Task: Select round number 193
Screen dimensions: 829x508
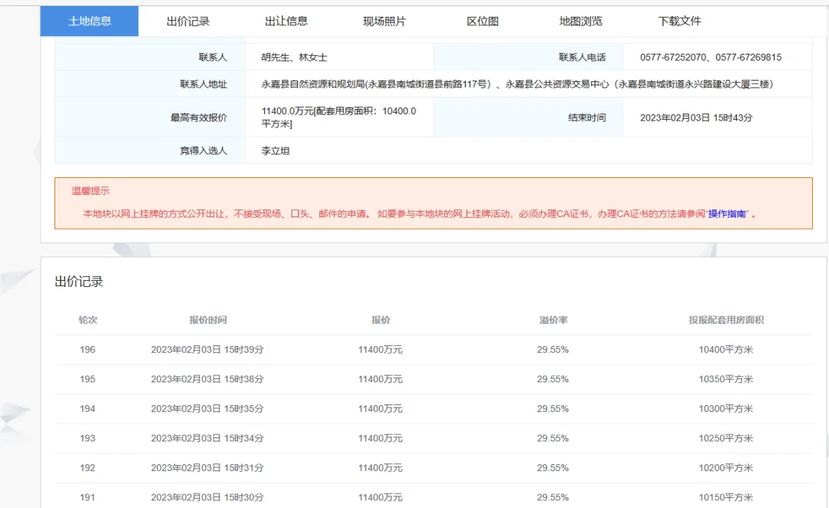Action: tap(88, 438)
